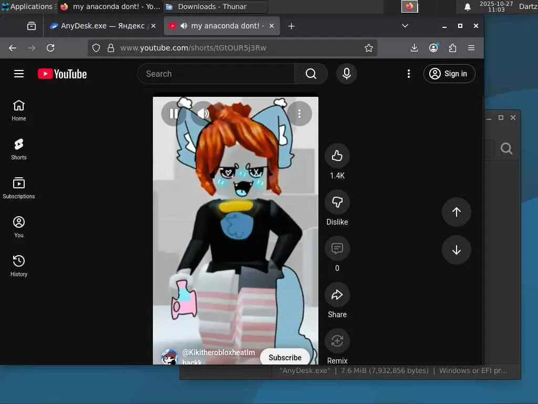Open the YouTube guide hamburger menu
The image size is (538, 404).
19,74
